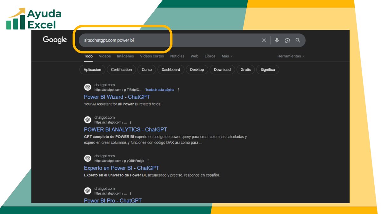Click the search magnifier icon
The image size is (381, 214).
click(298, 40)
